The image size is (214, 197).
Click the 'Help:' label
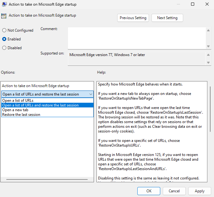102,72
